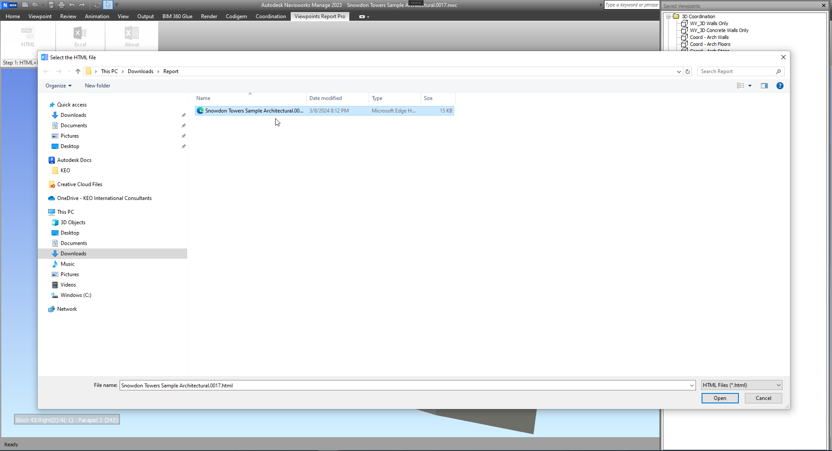Image resolution: width=832 pixels, height=451 pixels.
Task: Click the New folder button
Action: tap(97, 86)
